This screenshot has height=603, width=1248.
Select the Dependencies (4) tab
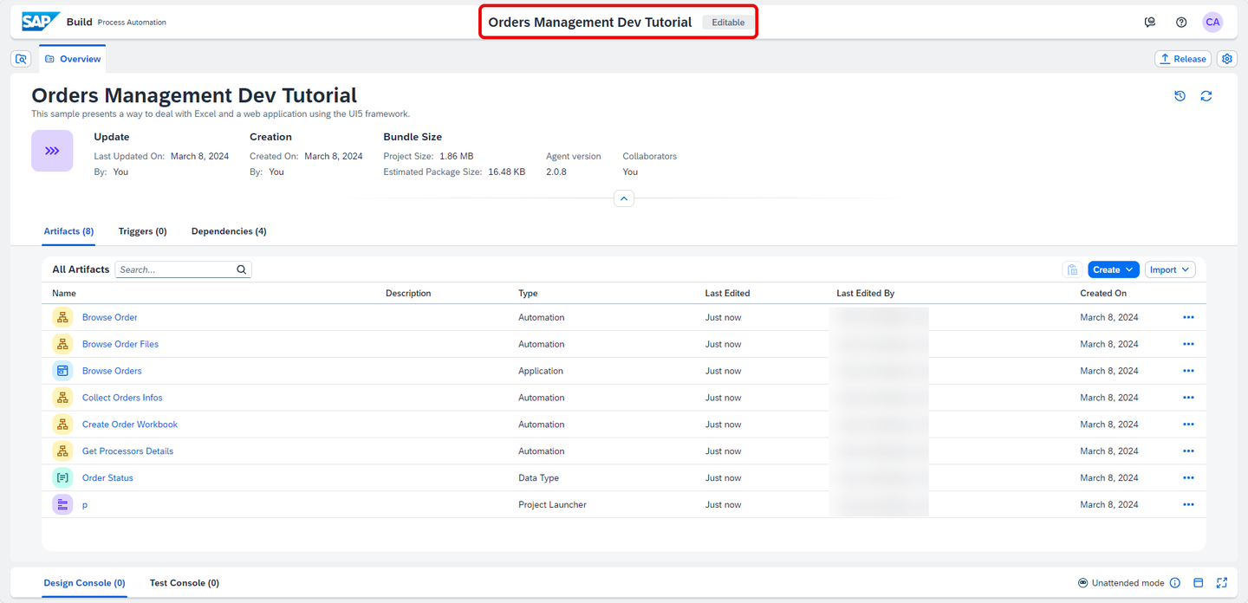(x=229, y=231)
